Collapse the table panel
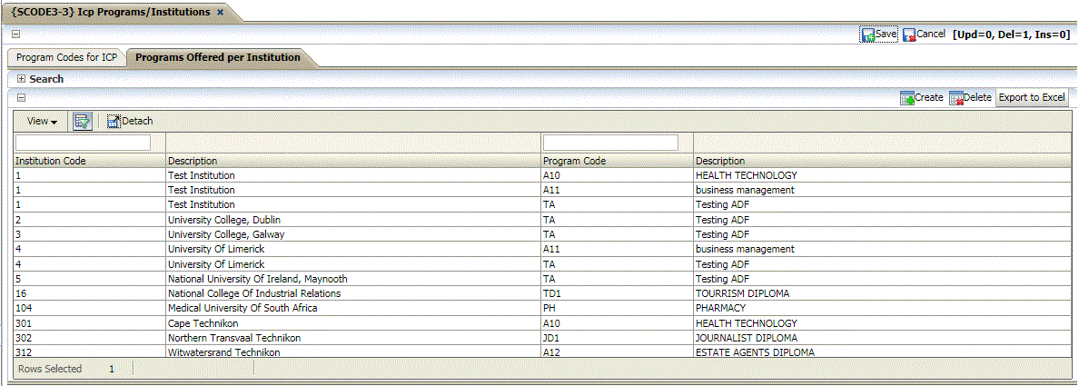 pos(21,98)
